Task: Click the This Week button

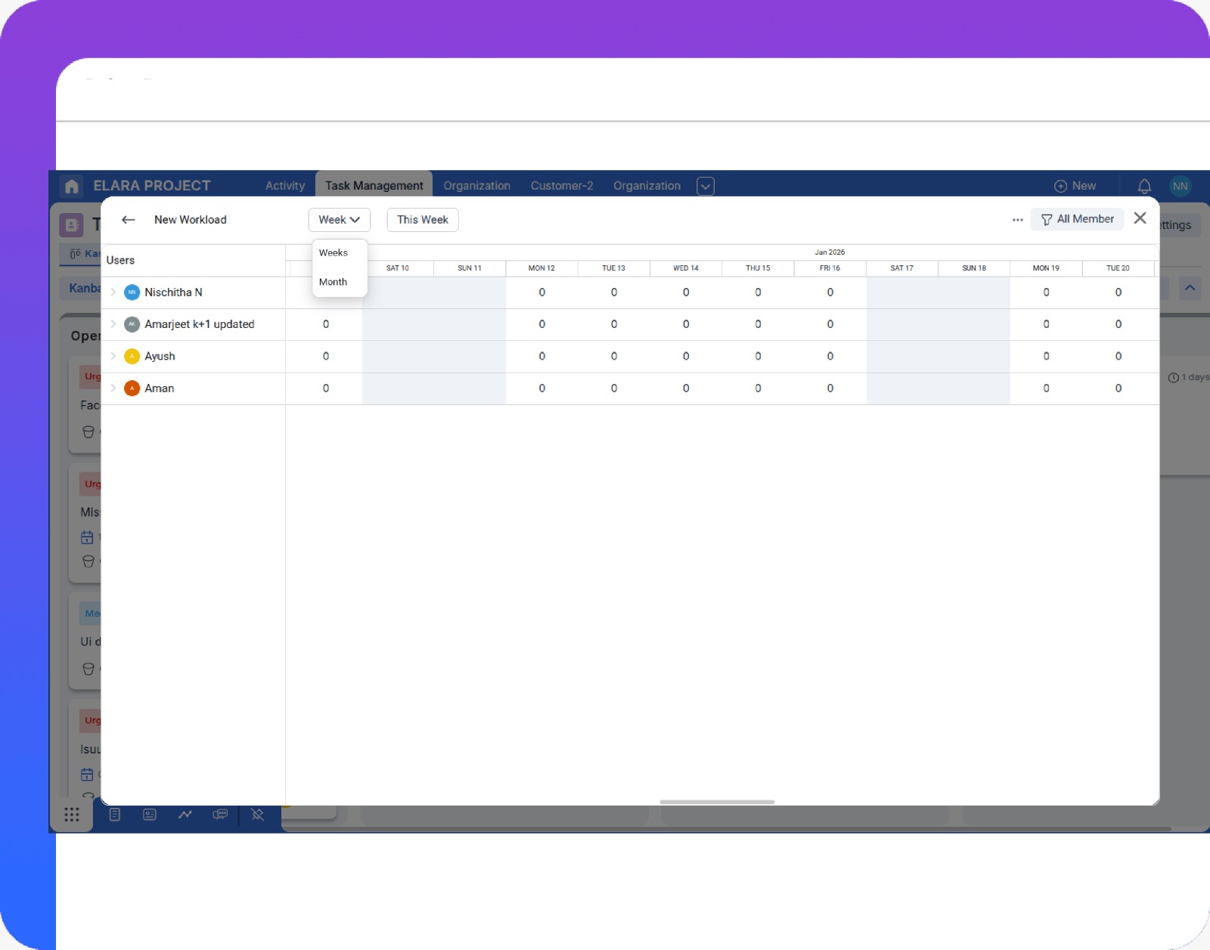Action: coord(422,220)
